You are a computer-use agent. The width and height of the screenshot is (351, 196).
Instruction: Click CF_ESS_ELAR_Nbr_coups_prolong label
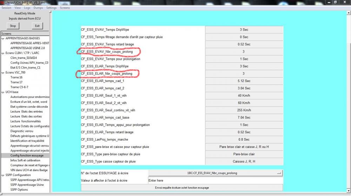click(107, 74)
